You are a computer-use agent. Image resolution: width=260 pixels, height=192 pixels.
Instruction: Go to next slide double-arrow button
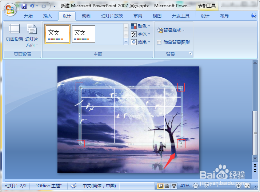[x=255, y=171]
